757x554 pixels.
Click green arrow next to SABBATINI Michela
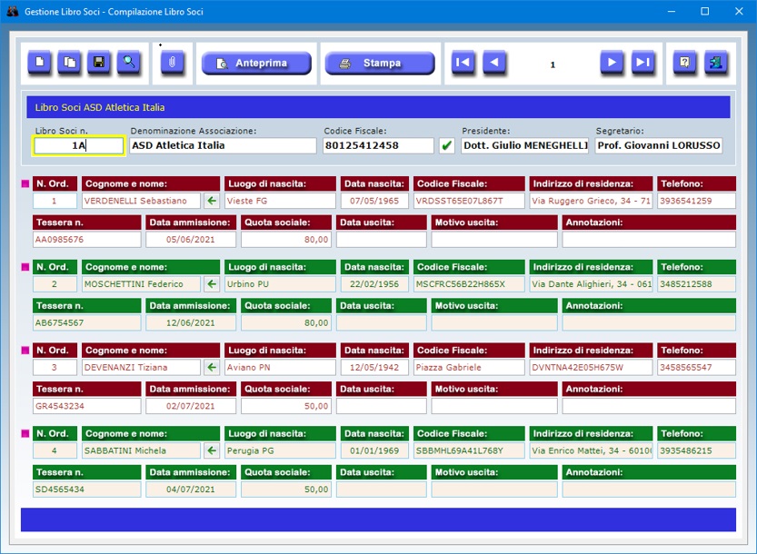pos(212,450)
